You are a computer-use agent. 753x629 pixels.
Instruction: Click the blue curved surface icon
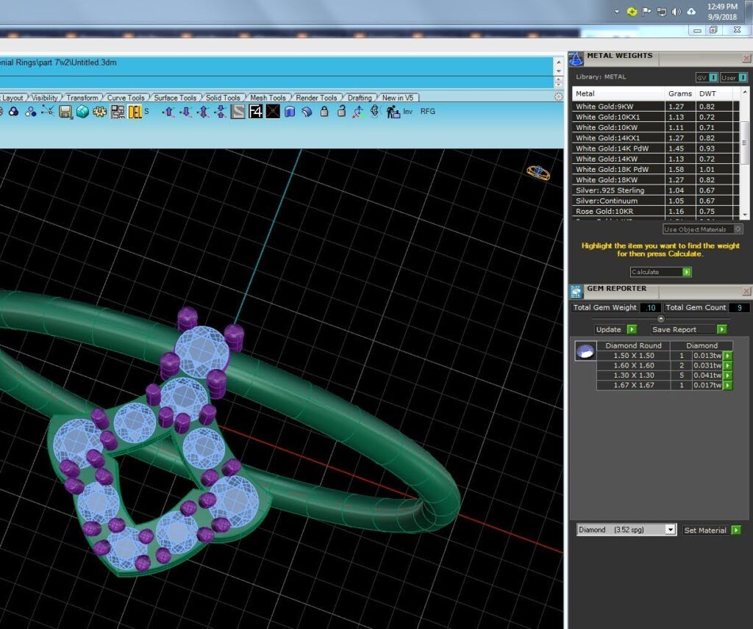(307, 112)
